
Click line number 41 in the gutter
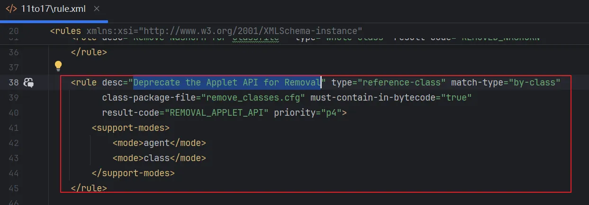tap(14, 128)
